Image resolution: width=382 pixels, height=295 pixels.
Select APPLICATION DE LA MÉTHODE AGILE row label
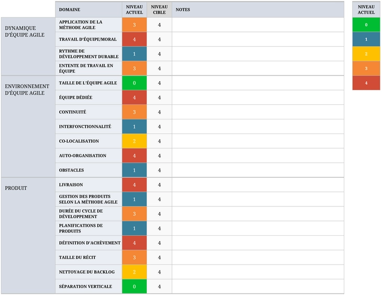point(89,25)
